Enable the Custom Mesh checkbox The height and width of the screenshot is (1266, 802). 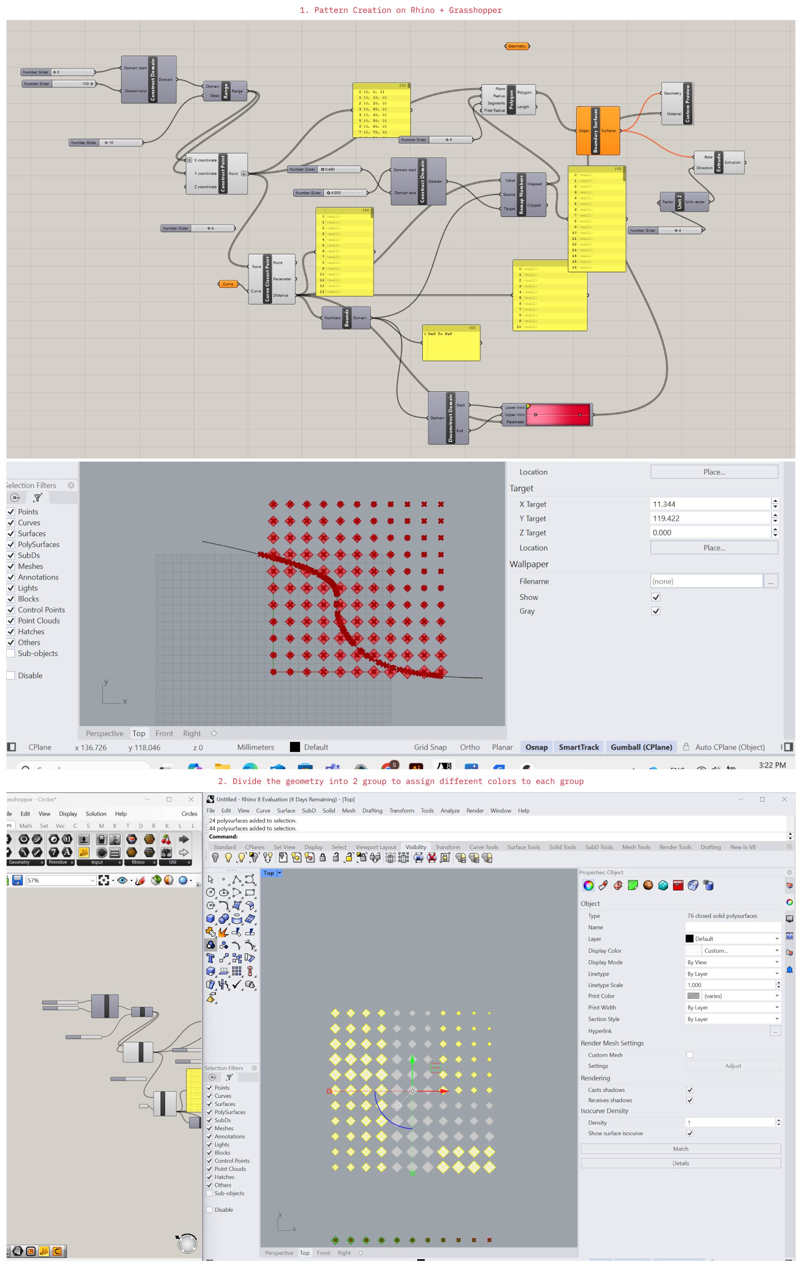point(689,1055)
